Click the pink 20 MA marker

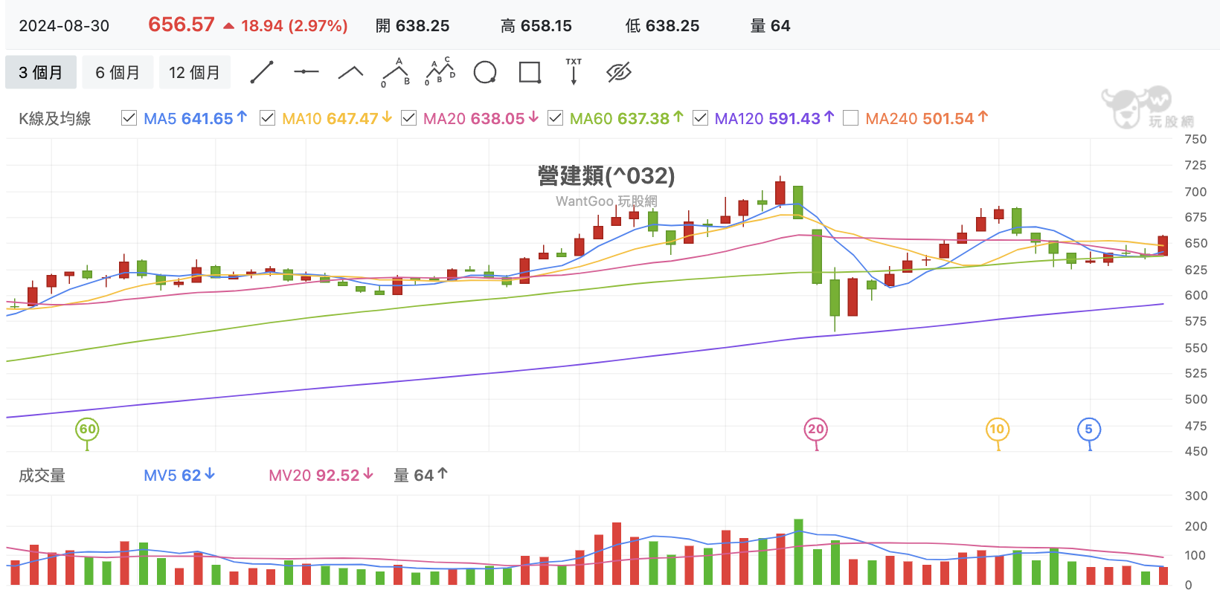tap(816, 429)
